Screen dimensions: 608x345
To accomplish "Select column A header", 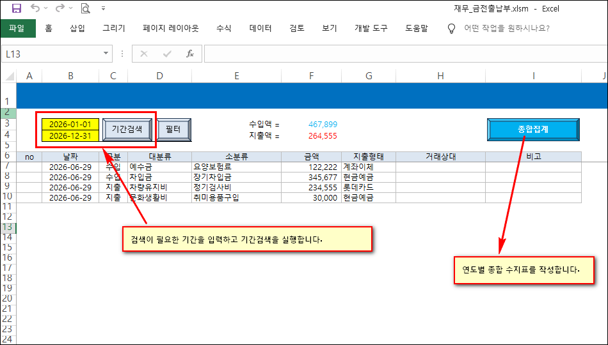I will coord(29,76).
